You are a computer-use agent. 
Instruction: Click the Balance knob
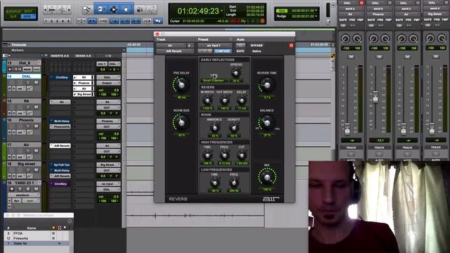coord(267,122)
